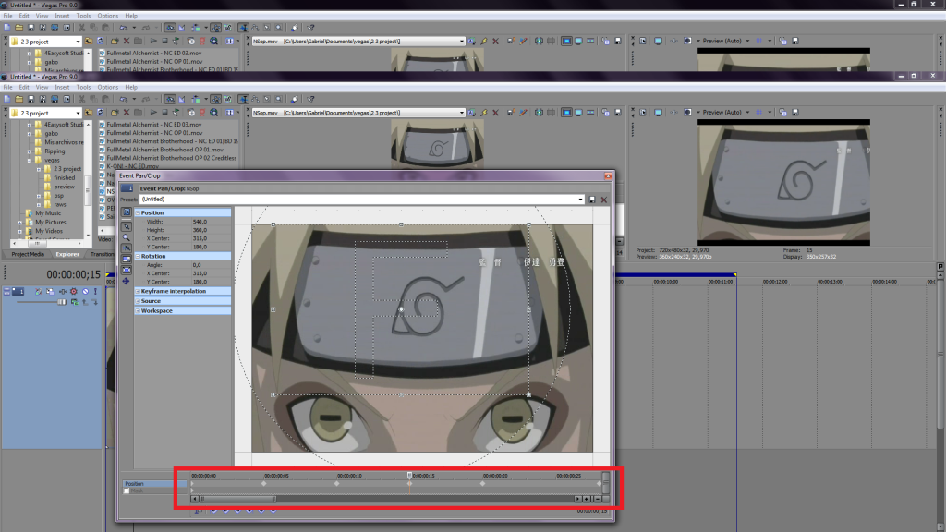Delete the Pan/Crop preset
The width and height of the screenshot is (946, 532).
click(604, 199)
